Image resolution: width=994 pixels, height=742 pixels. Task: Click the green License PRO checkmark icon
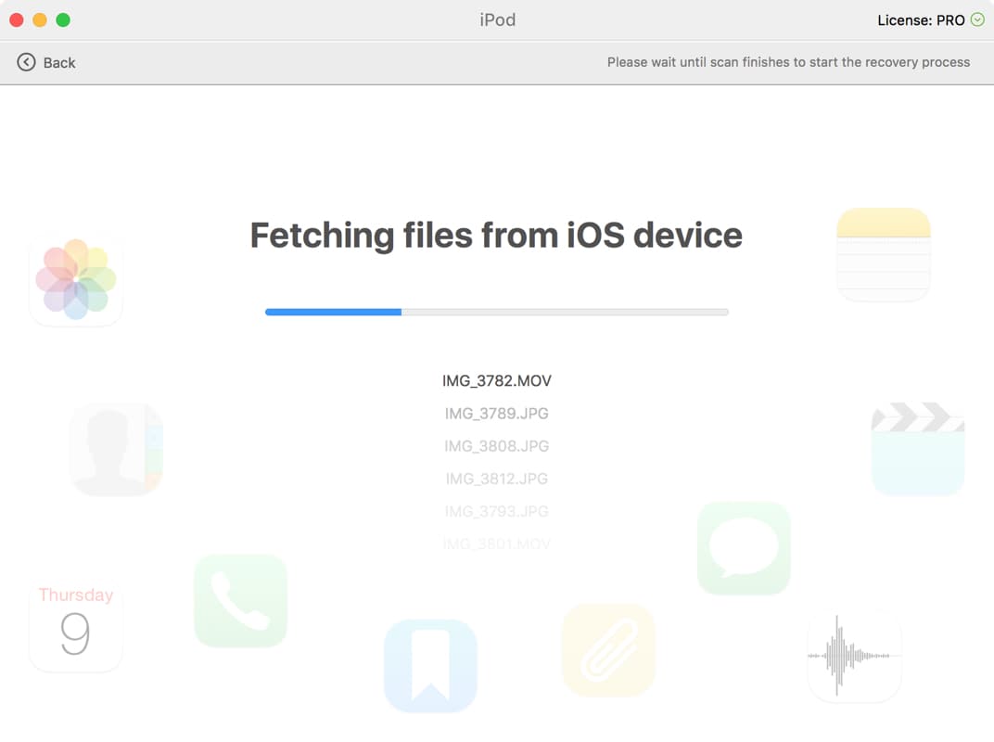point(977,19)
